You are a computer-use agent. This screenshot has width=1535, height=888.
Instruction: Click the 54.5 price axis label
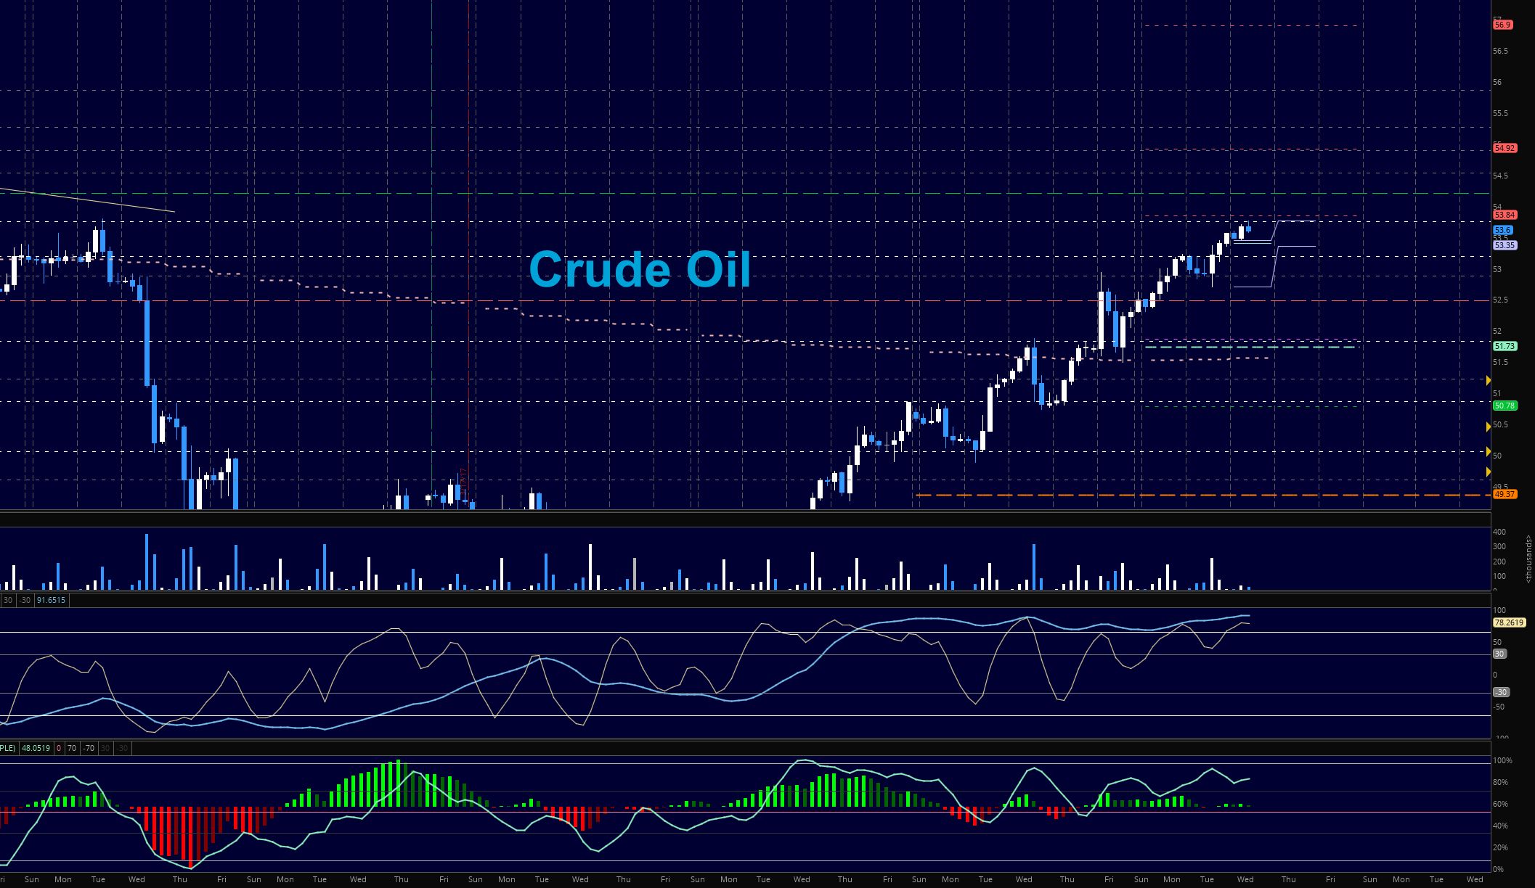coord(1500,176)
